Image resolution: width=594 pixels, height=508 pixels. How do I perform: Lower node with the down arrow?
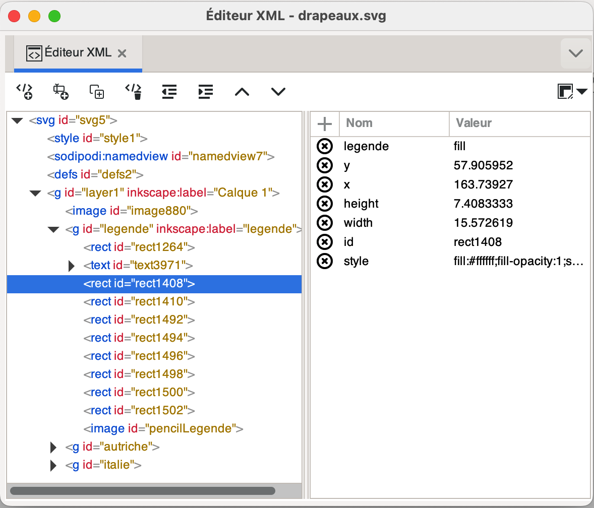(278, 91)
